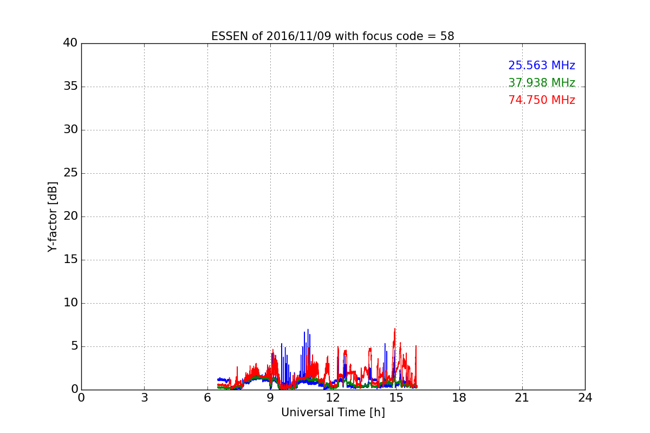Image resolution: width=650 pixels, height=433 pixels.
Task: Select the 25.563 MHz legend label
Action: (542, 65)
